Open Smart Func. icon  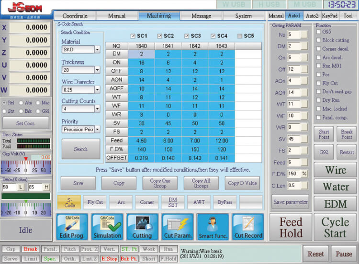pyautogui.click(x=213, y=227)
